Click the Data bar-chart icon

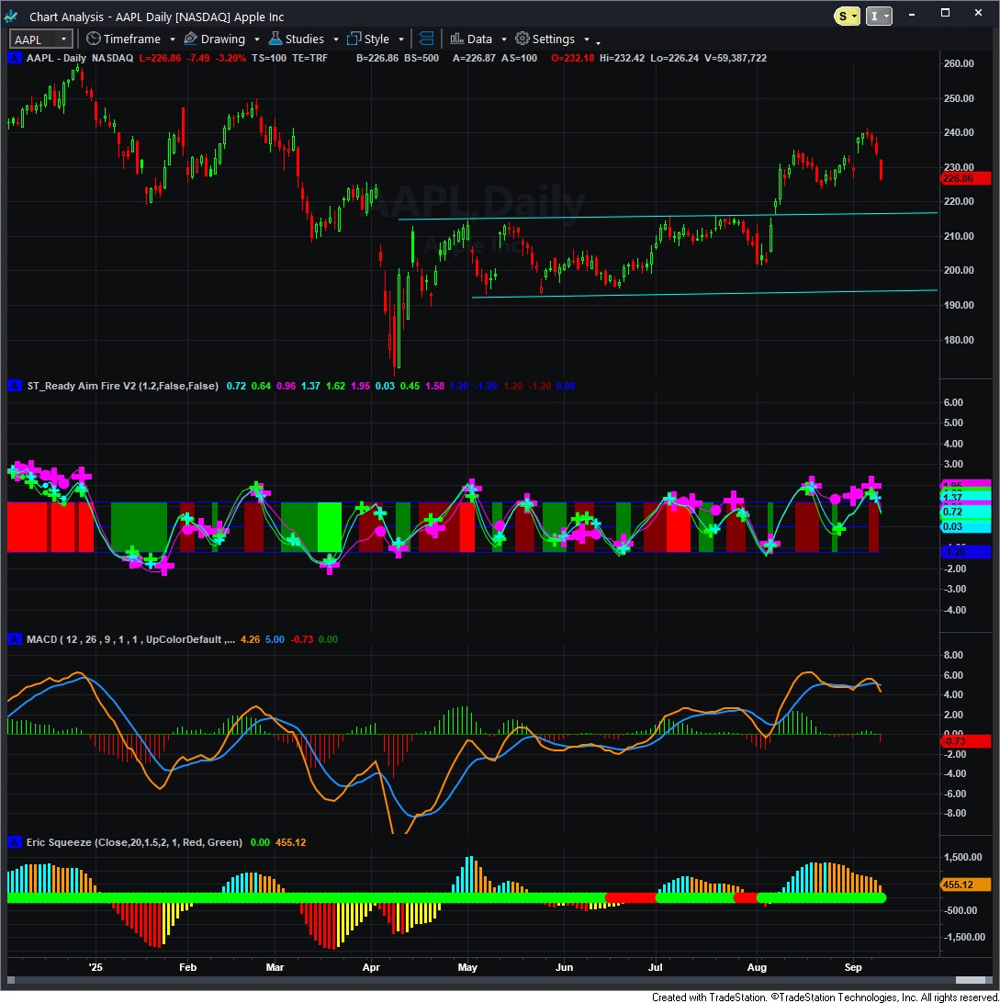(x=456, y=39)
